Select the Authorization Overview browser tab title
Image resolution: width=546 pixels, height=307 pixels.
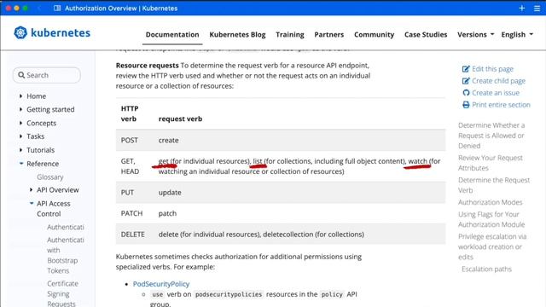point(121,8)
